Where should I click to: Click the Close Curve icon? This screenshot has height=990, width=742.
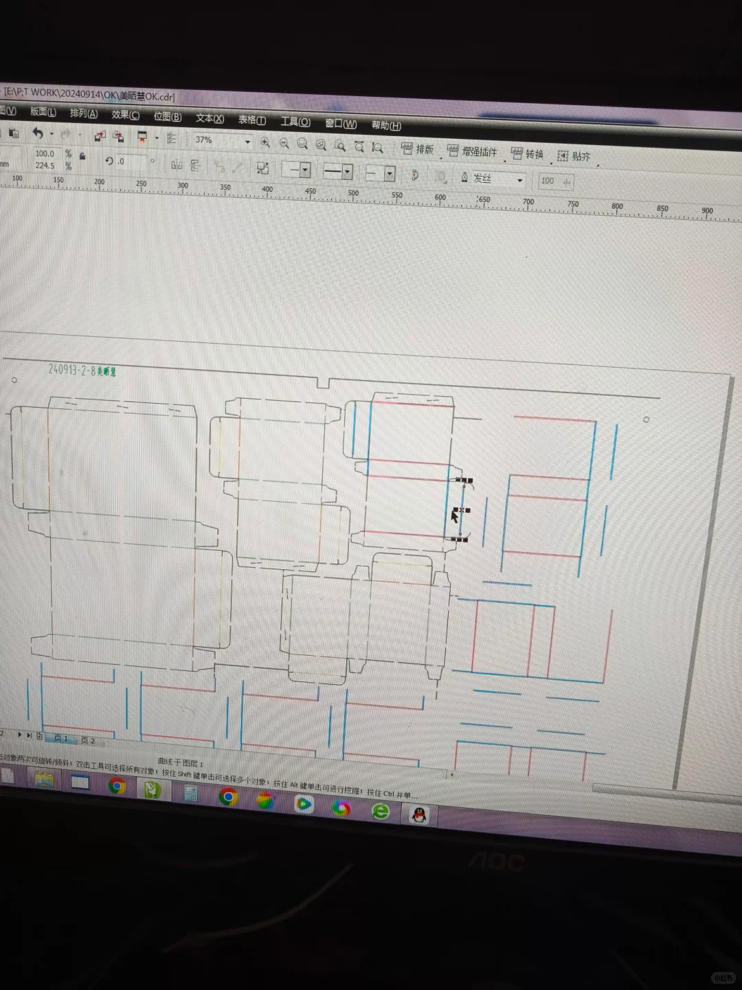[x=414, y=175]
